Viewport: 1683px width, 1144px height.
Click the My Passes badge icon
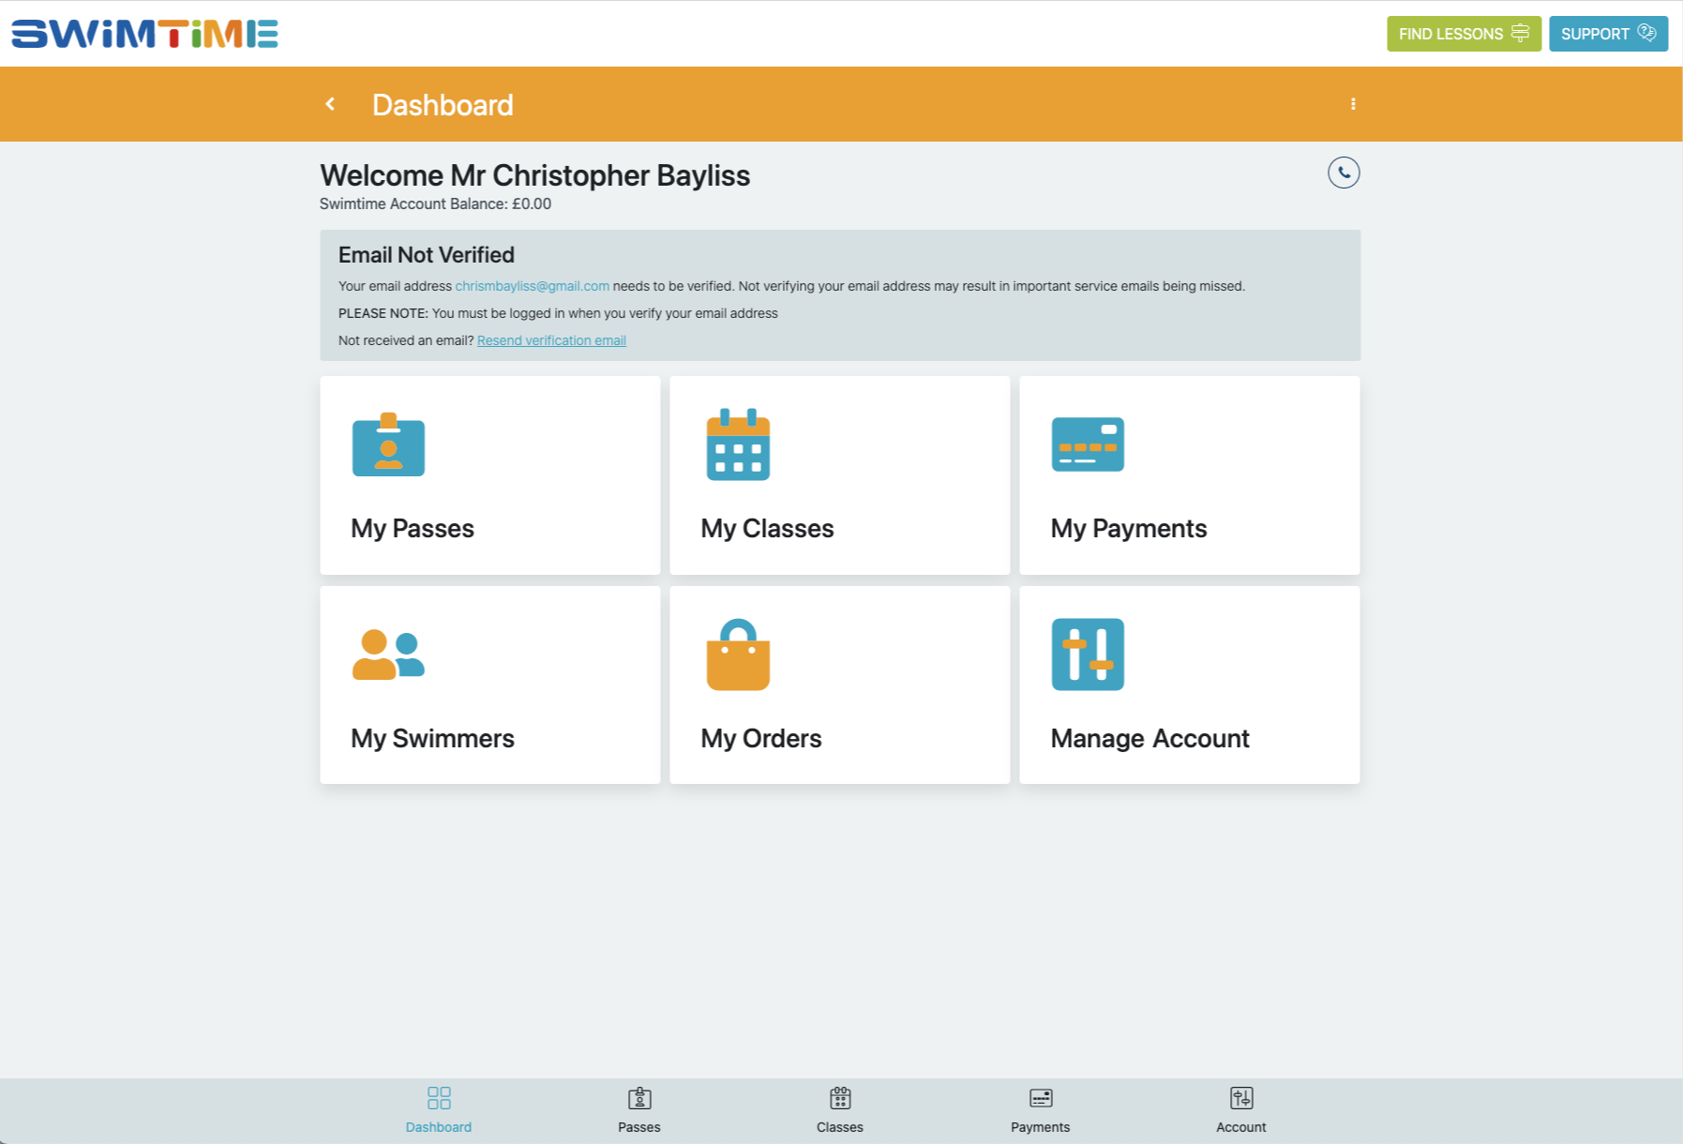pos(388,444)
